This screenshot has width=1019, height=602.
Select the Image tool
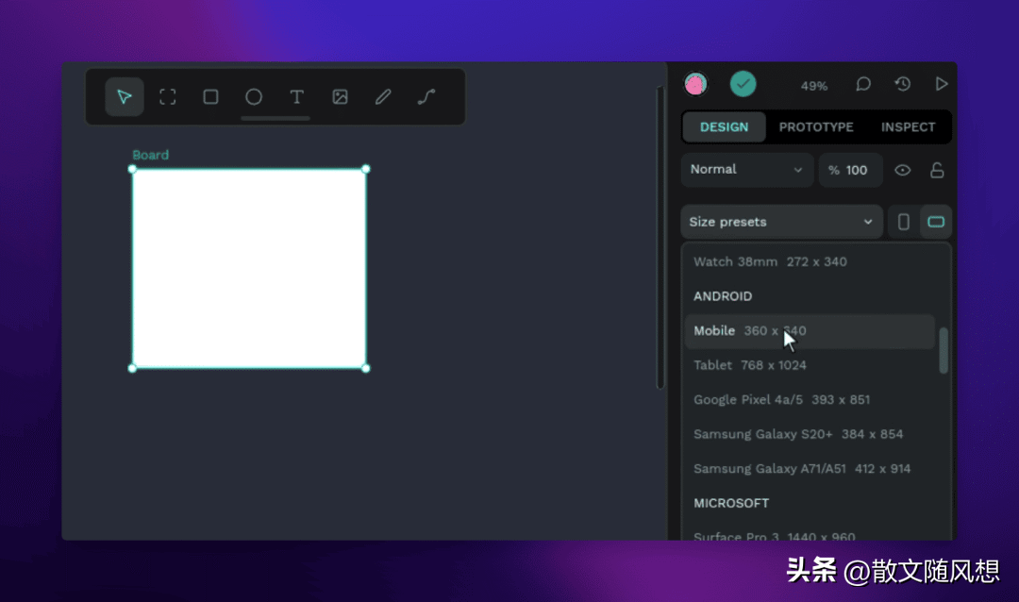[x=340, y=97]
